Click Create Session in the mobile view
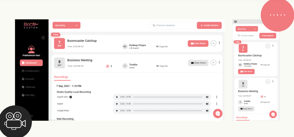294x137 pixels. [268, 36]
